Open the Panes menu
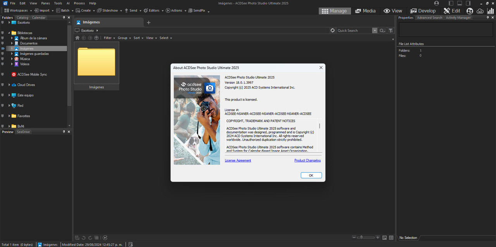496x247 pixels. (x=46, y=3)
